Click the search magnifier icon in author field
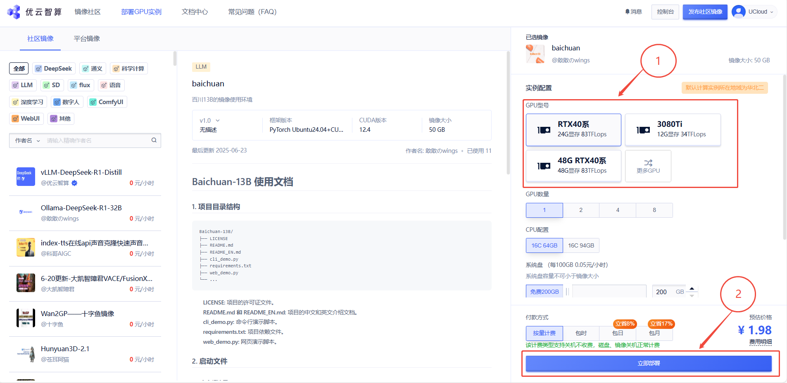This screenshot has height=383, width=787. [154, 140]
